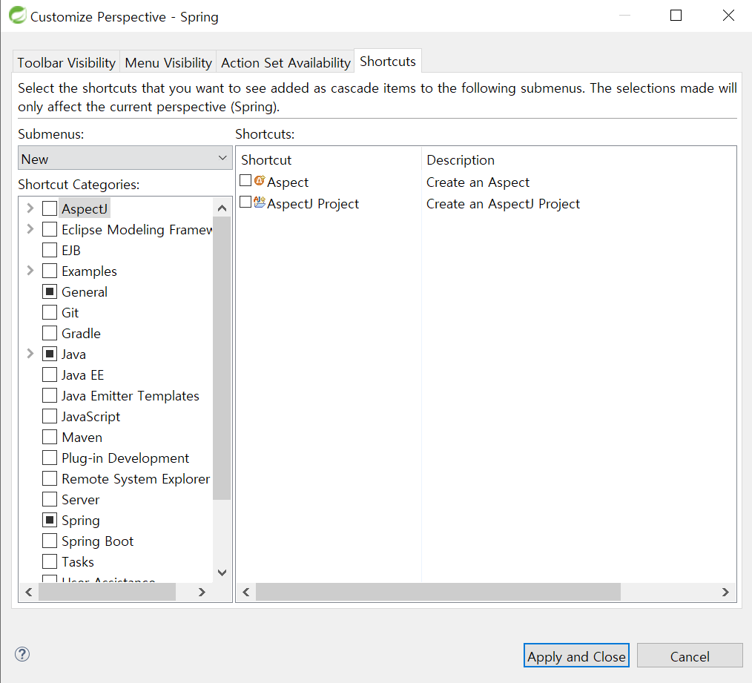Image resolution: width=752 pixels, height=683 pixels.
Task: Toggle the Spring category checkbox
Action: click(50, 520)
